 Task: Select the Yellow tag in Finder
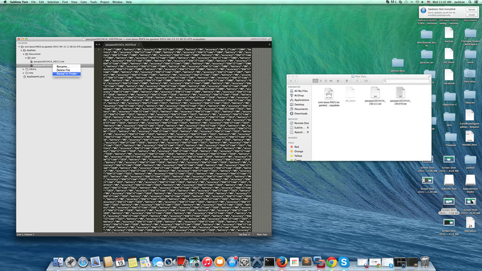click(298, 156)
